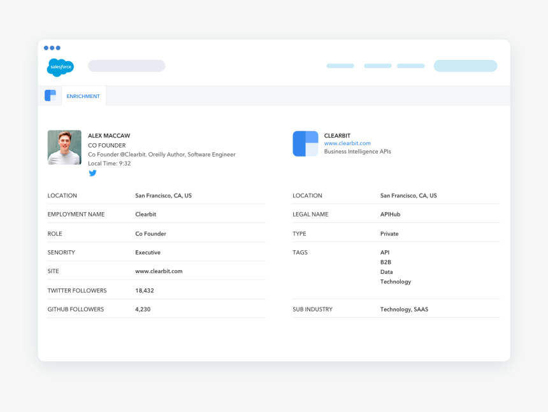Click the large pill button in header

466,66
